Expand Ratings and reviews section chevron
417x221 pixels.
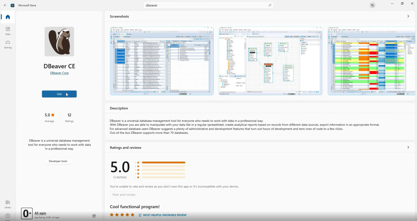pos(408,147)
